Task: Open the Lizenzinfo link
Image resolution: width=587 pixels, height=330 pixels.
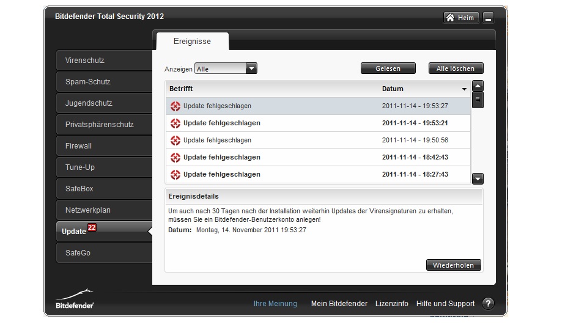Action: click(x=391, y=304)
